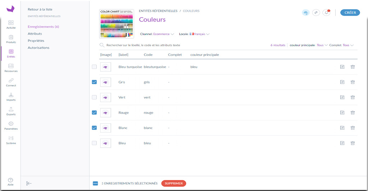
Task: Edit the Blanc record
Action: click(342, 128)
